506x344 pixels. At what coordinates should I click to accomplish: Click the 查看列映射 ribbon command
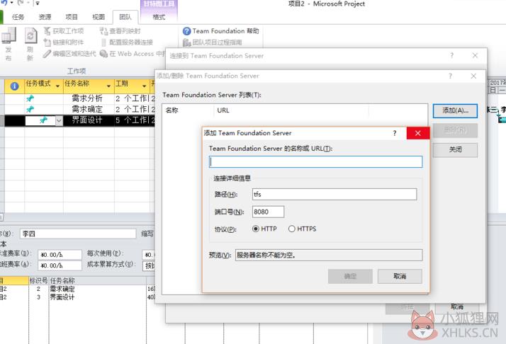tap(120, 31)
